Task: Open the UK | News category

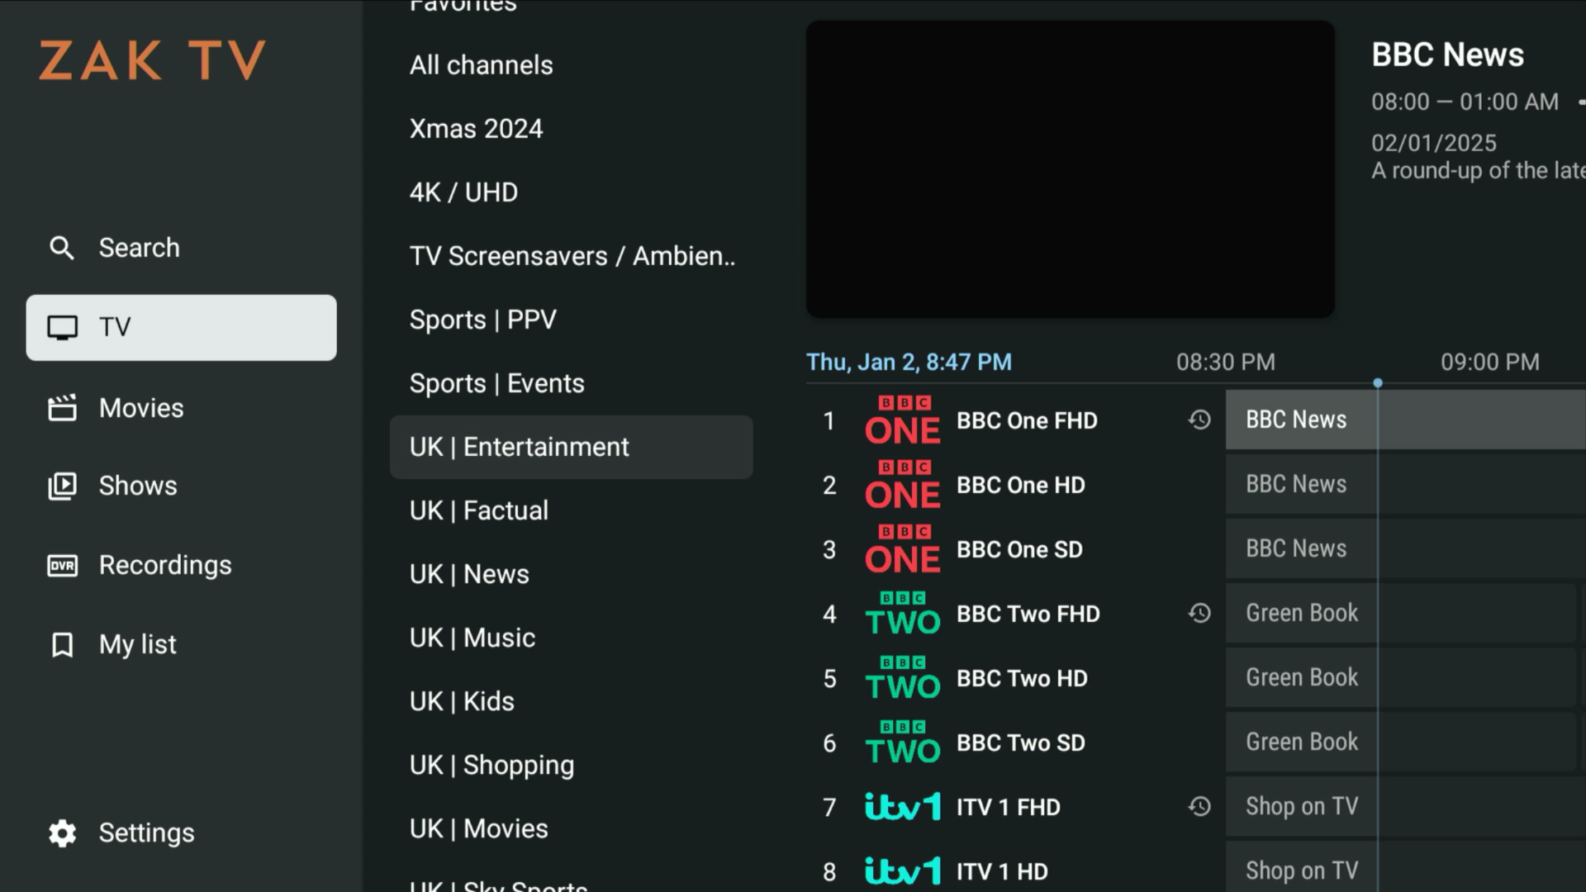Action: point(469,574)
